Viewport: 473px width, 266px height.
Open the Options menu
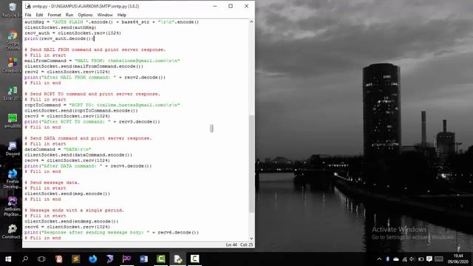coord(86,15)
